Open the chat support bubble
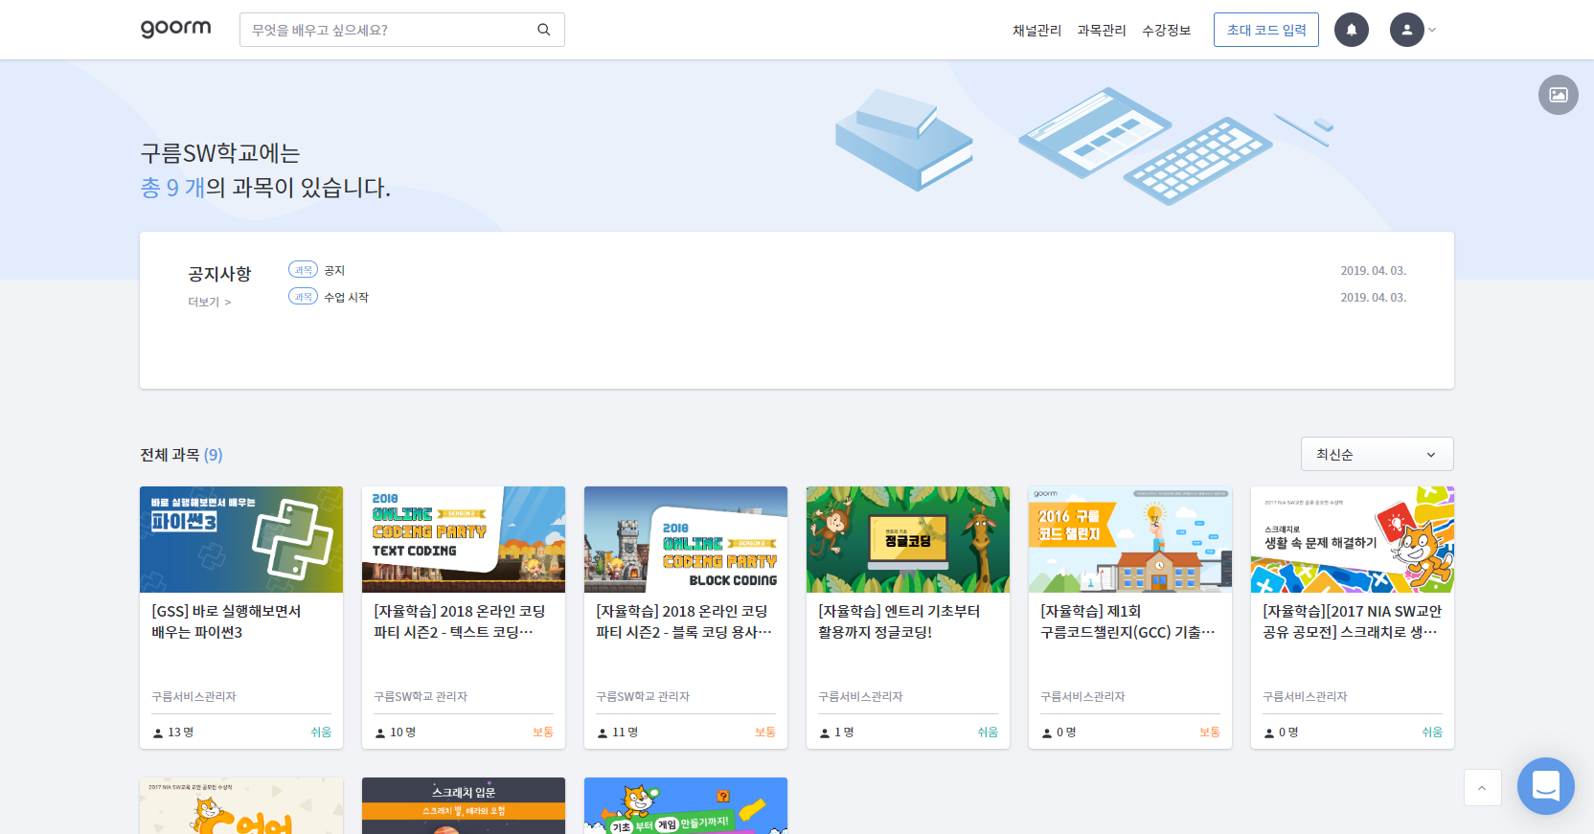 [1545, 785]
